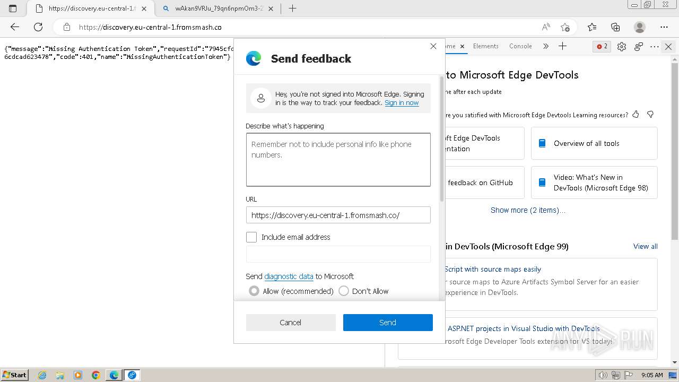Click the 9:05 AM system clock
Viewport: 679px width, 382px height.
click(652, 375)
